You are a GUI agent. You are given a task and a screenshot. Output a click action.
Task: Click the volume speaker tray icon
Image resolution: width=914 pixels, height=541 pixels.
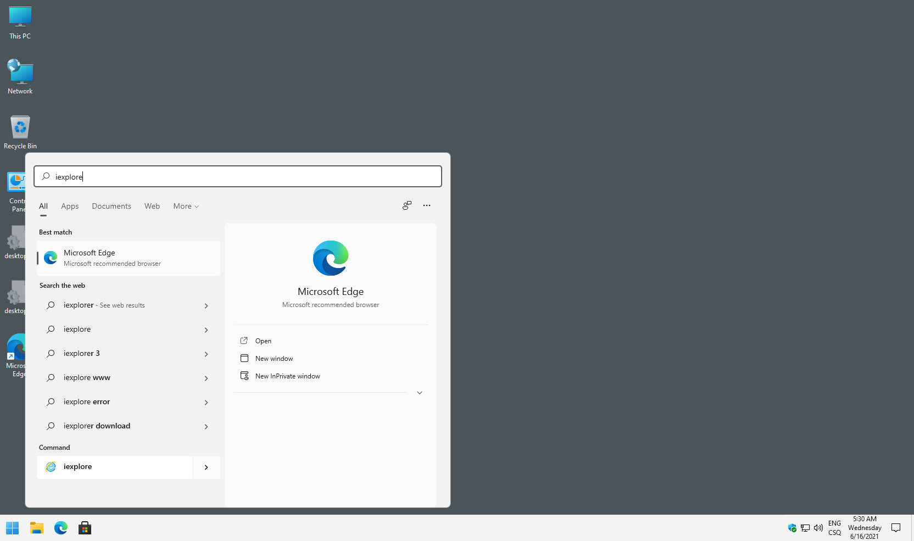[818, 528]
